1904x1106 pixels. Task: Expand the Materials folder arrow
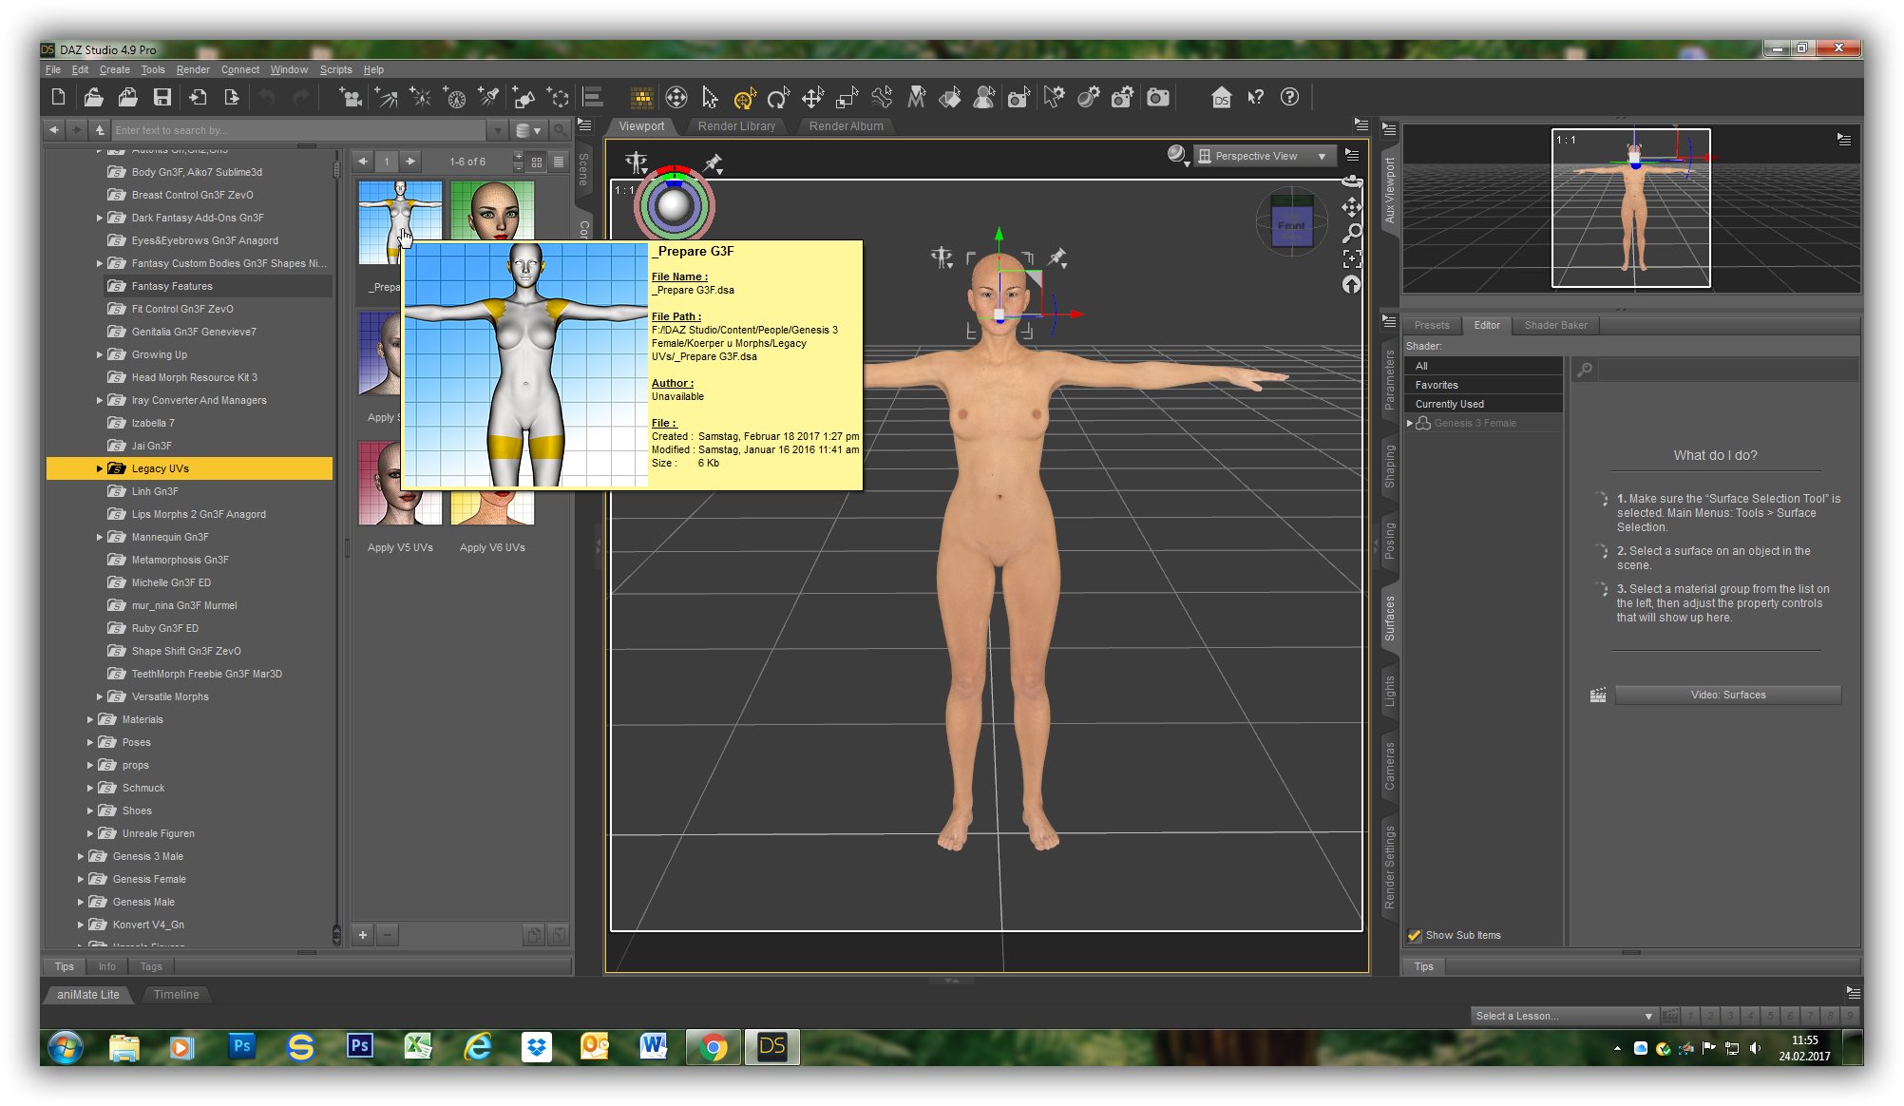pyautogui.click(x=89, y=719)
